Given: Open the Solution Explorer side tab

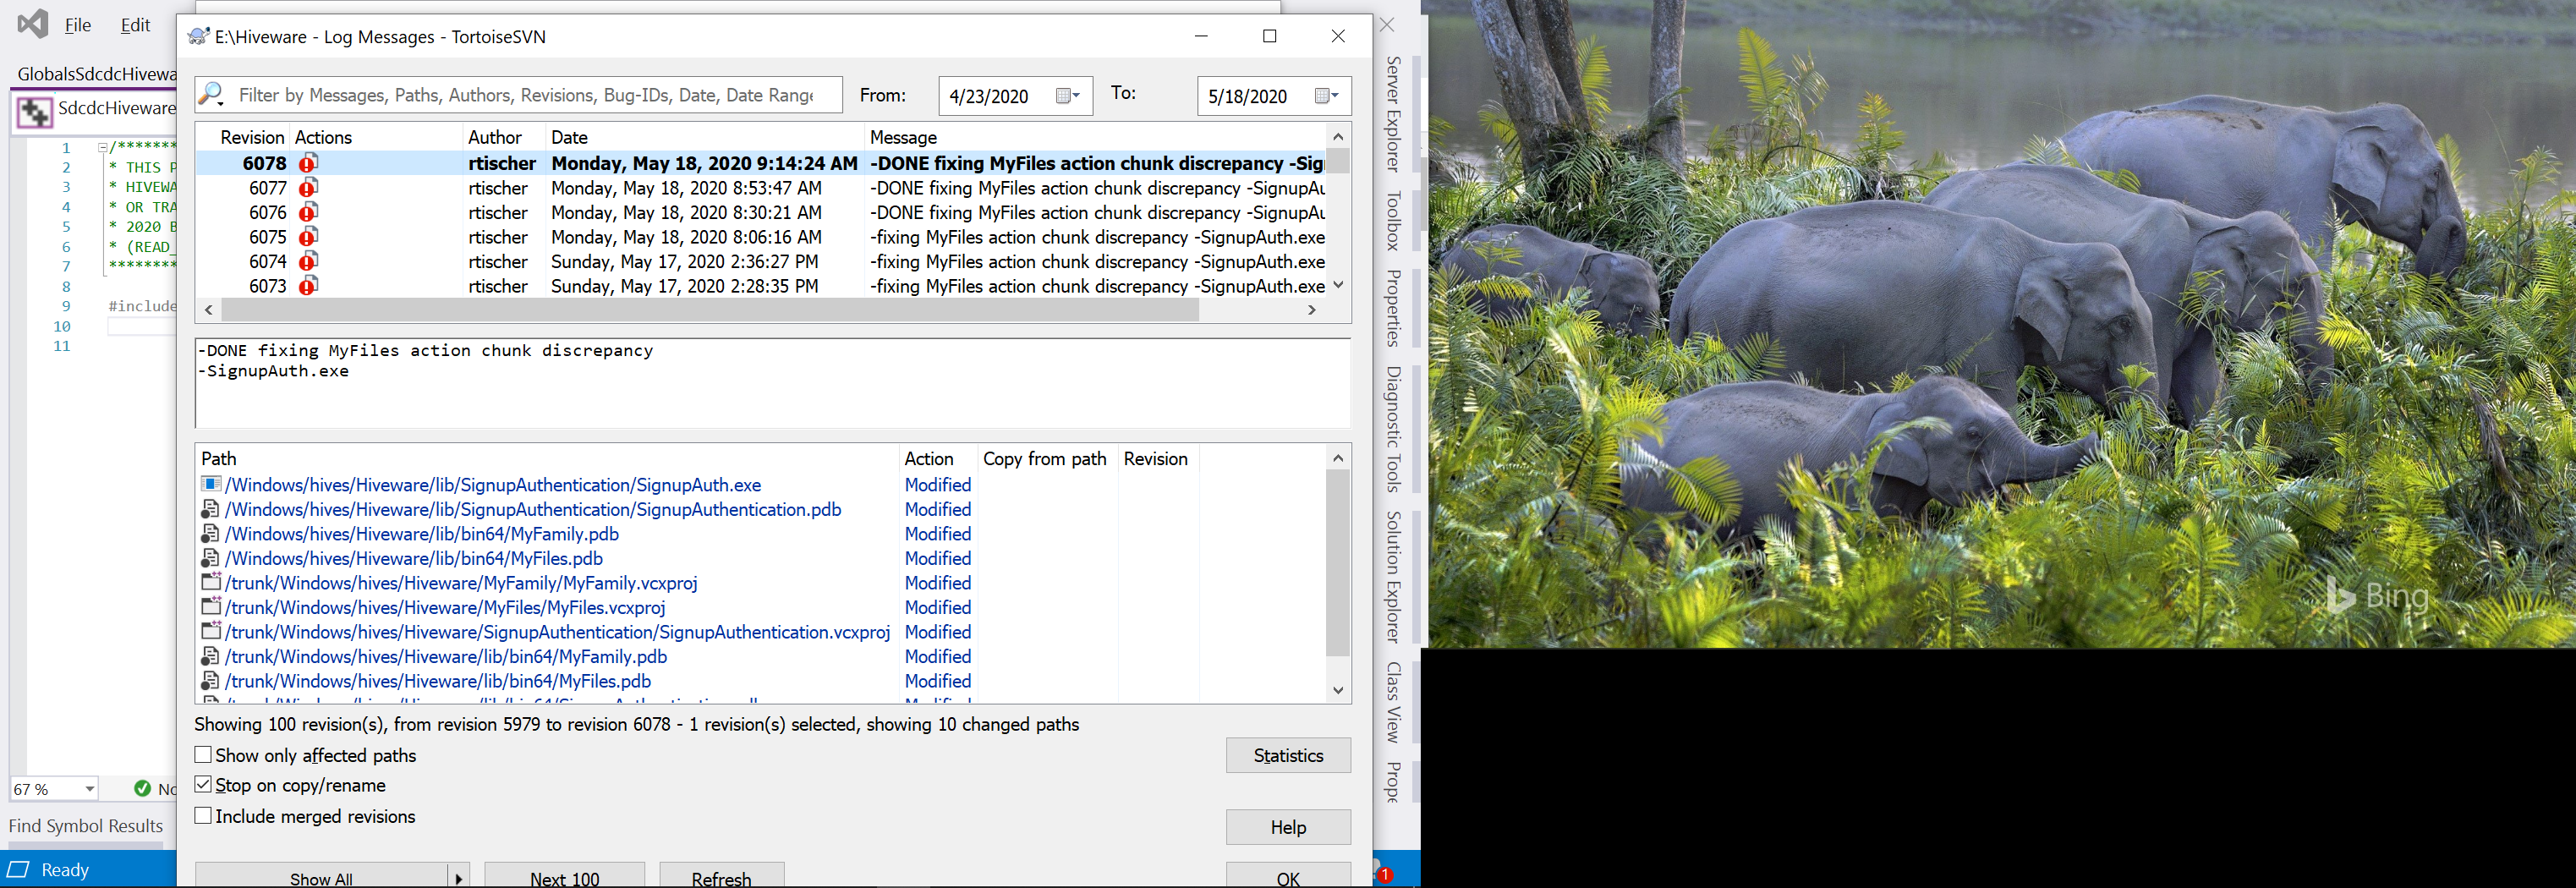Looking at the screenshot, I should point(1393,577).
